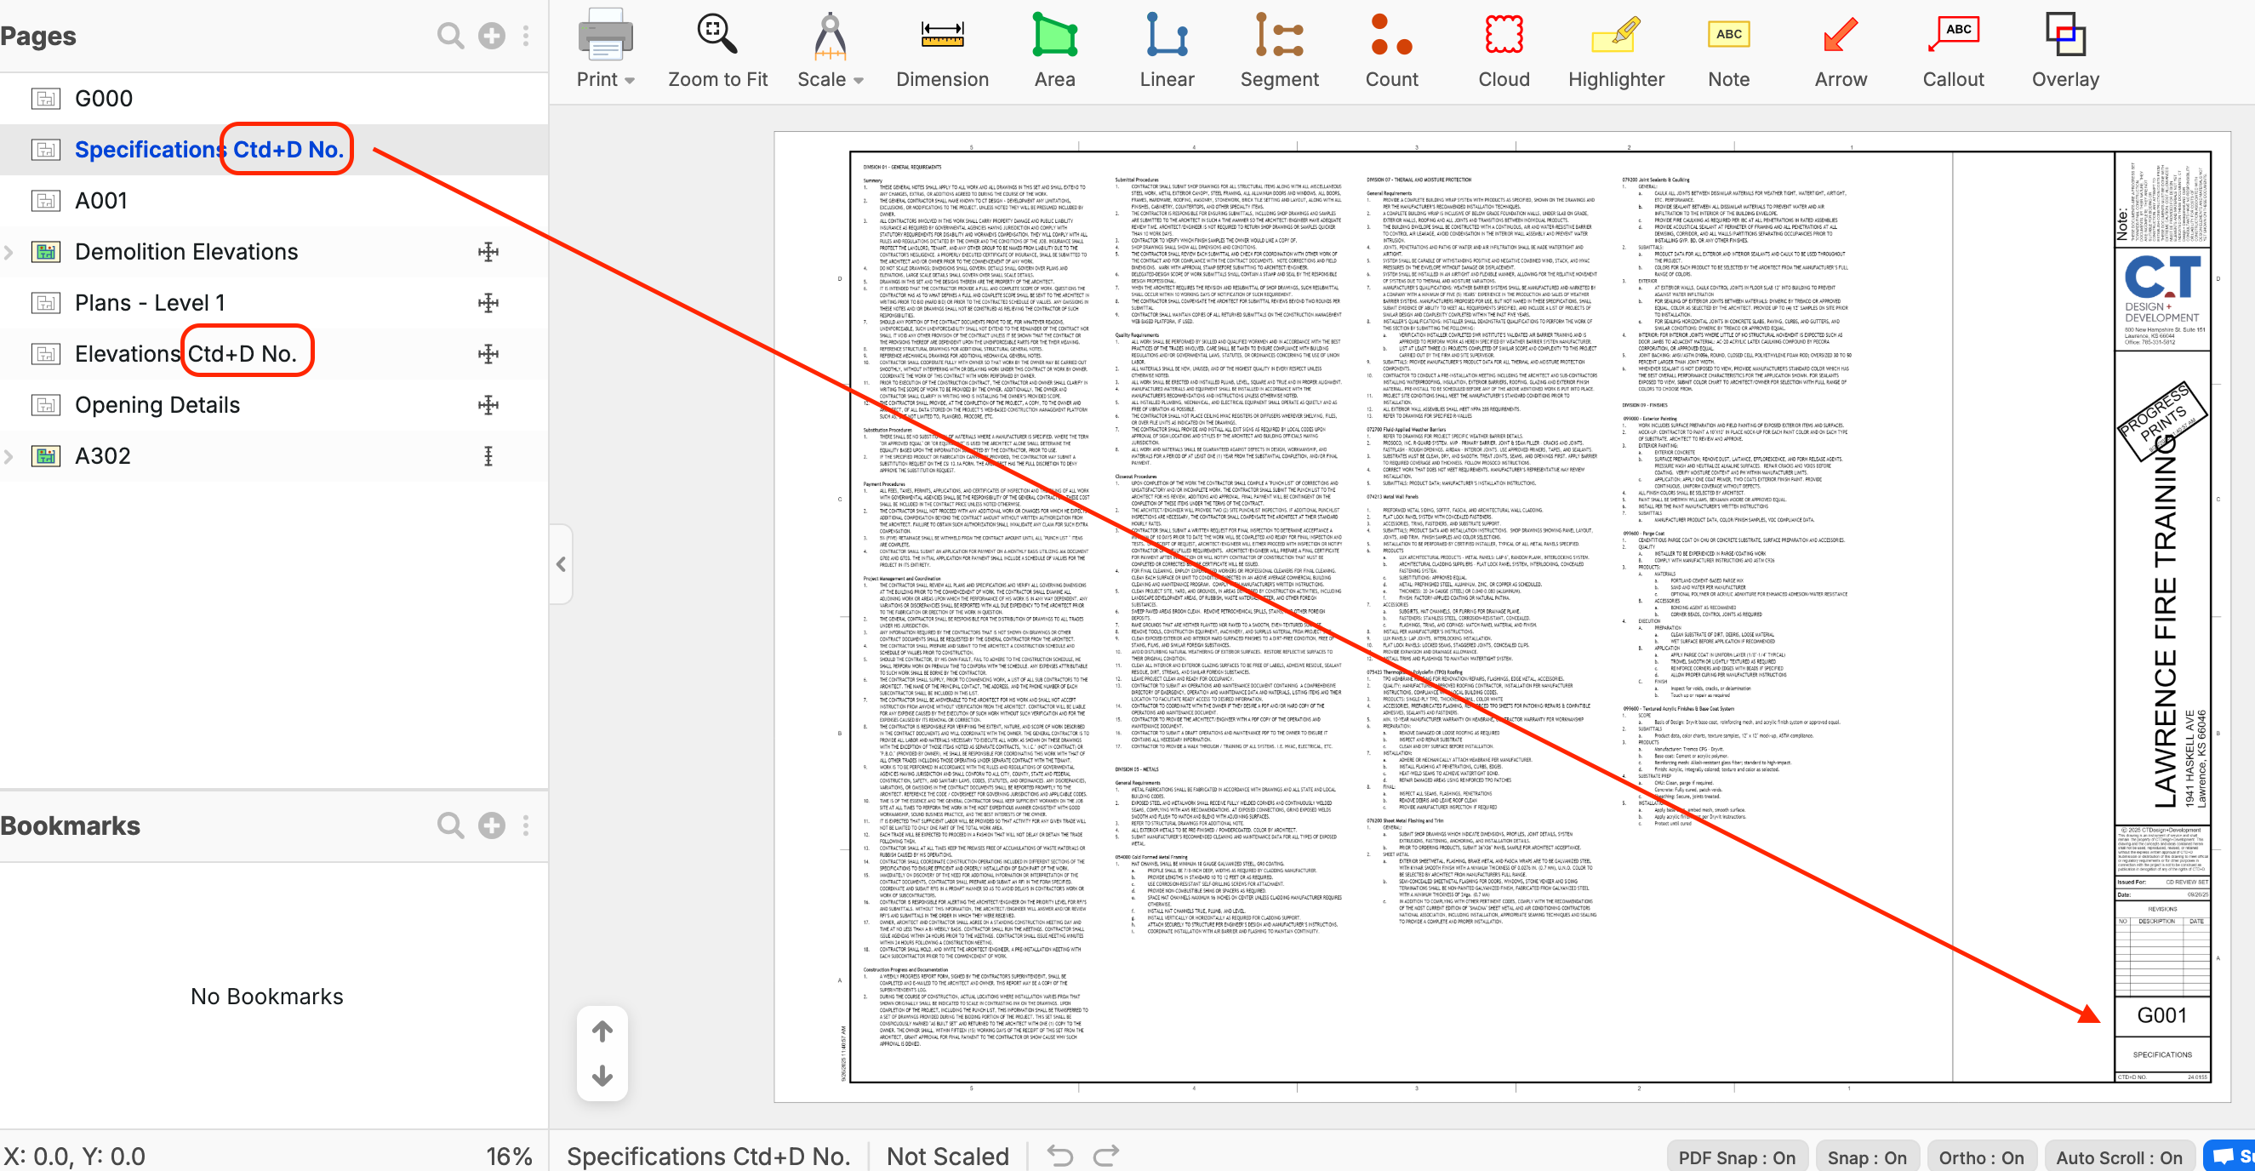2255x1171 pixels.
Task: Toggle PDF Snap off
Action: coord(1736,1157)
